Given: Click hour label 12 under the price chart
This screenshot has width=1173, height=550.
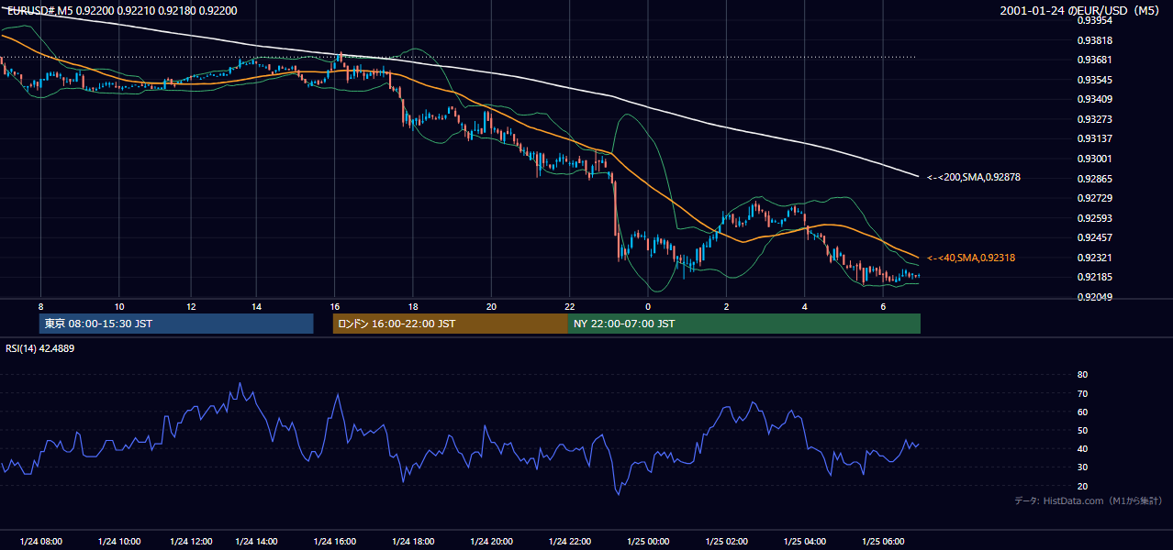Looking at the screenshot, I should tap(191, 306).
